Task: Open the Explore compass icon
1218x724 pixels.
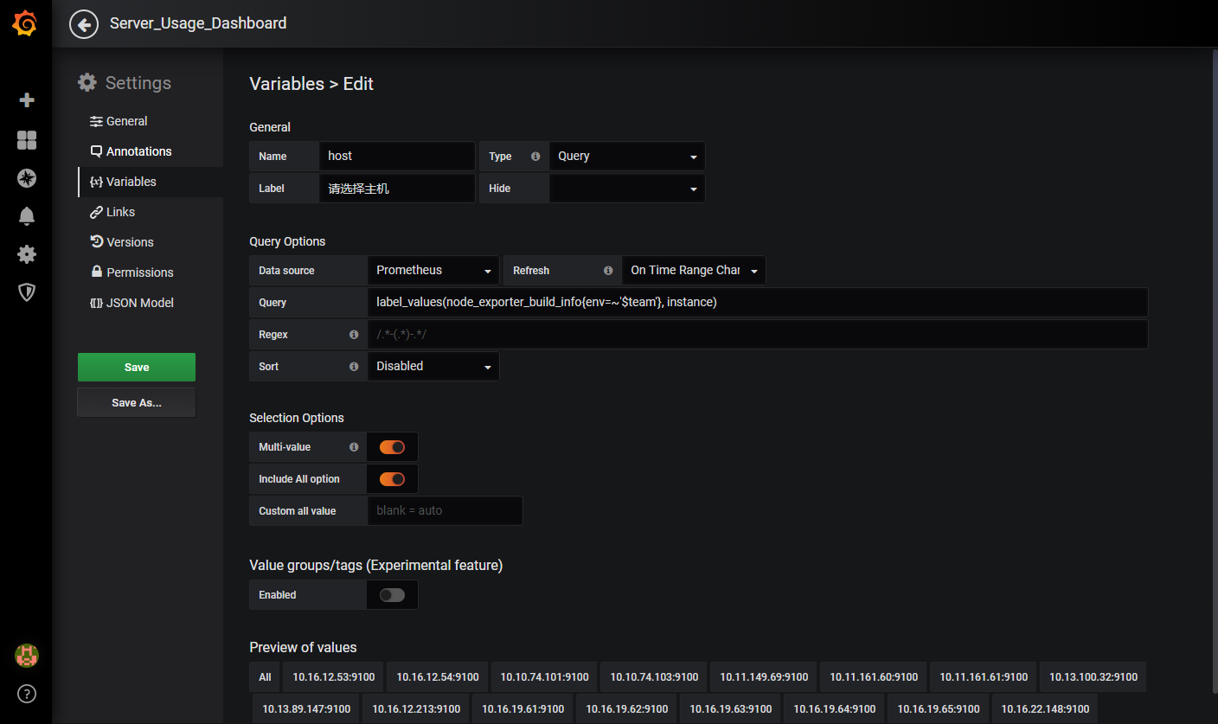Action: point(27,178)
